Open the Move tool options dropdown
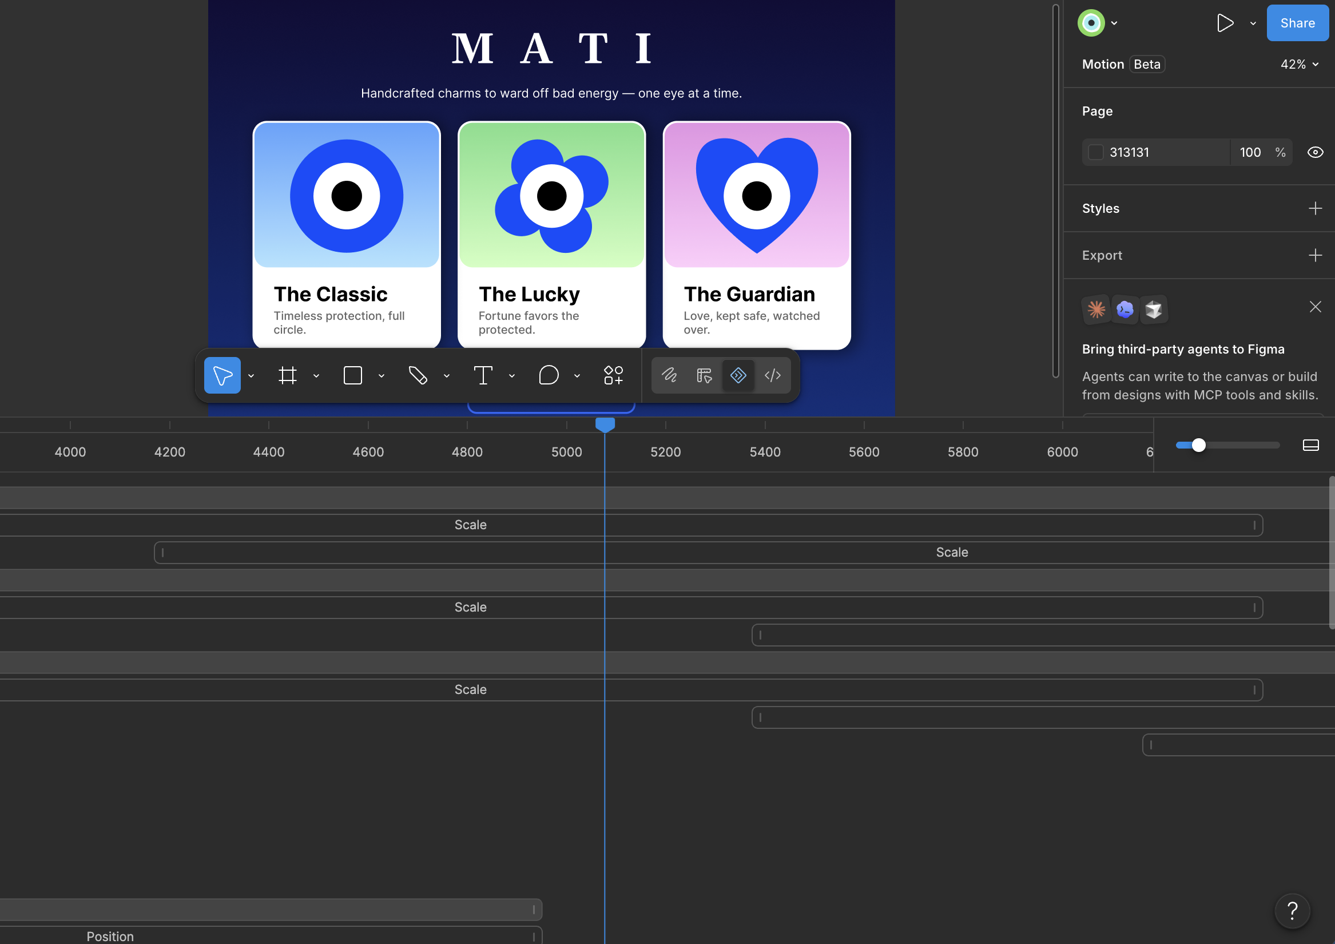Viewport: 1335px width, 944px height. coord(251,376)
